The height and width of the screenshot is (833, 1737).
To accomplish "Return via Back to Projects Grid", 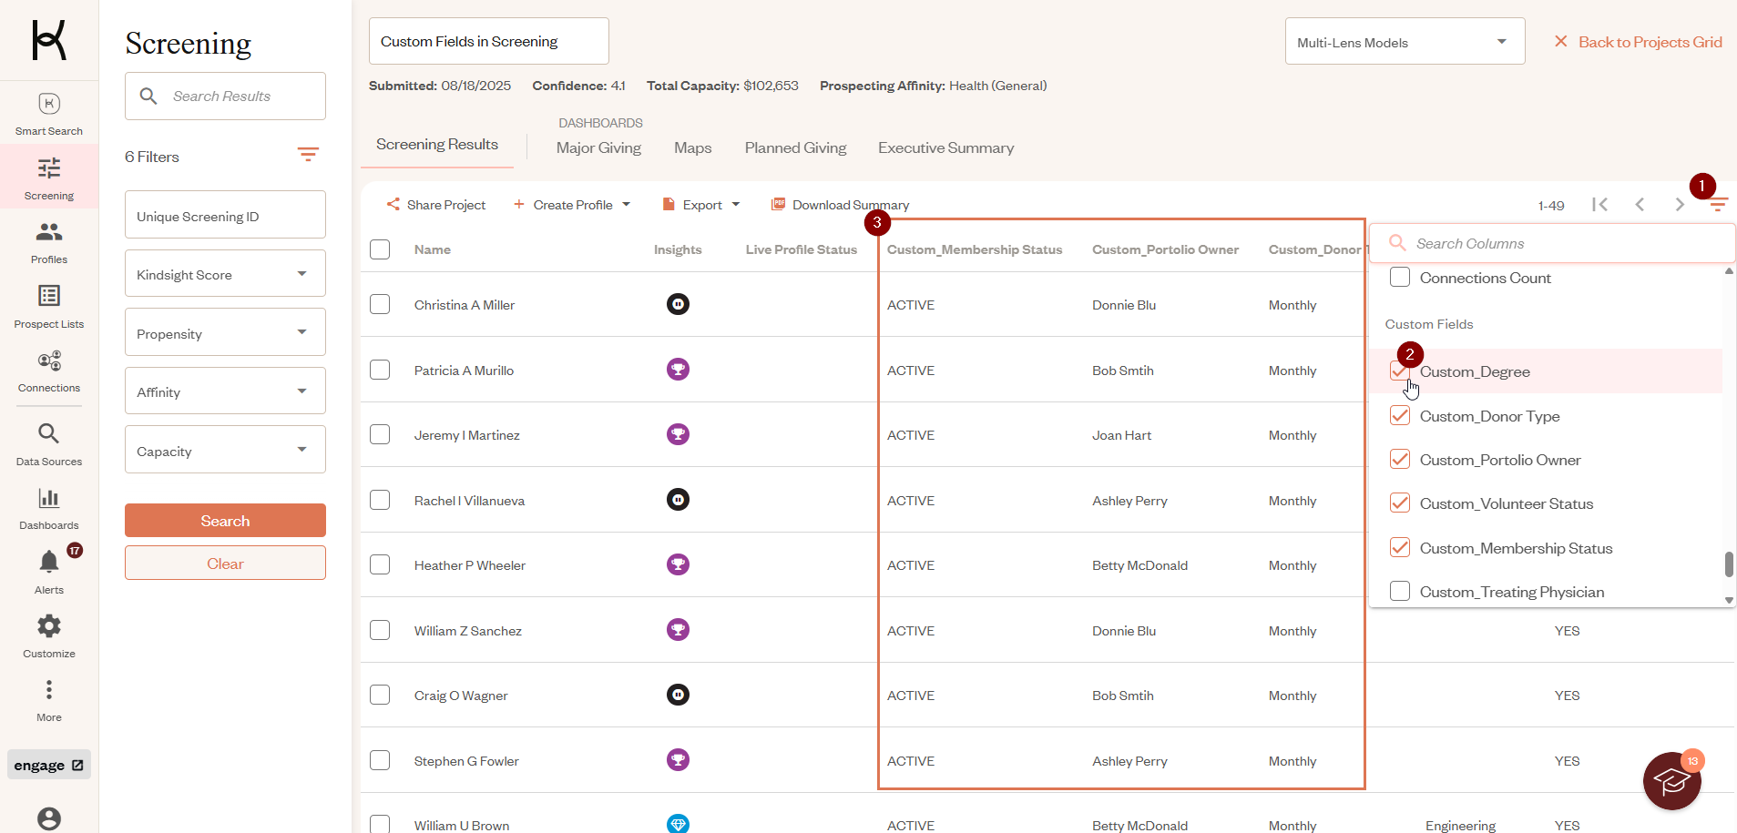I will click(1638, 42).
